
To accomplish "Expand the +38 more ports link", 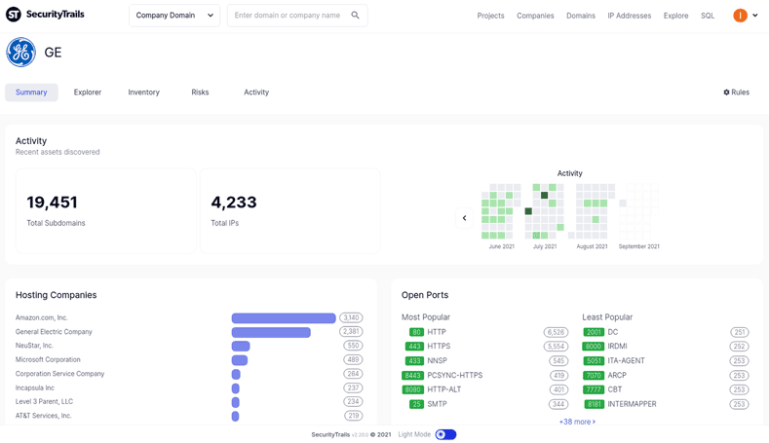I will [x=577, y=422].
